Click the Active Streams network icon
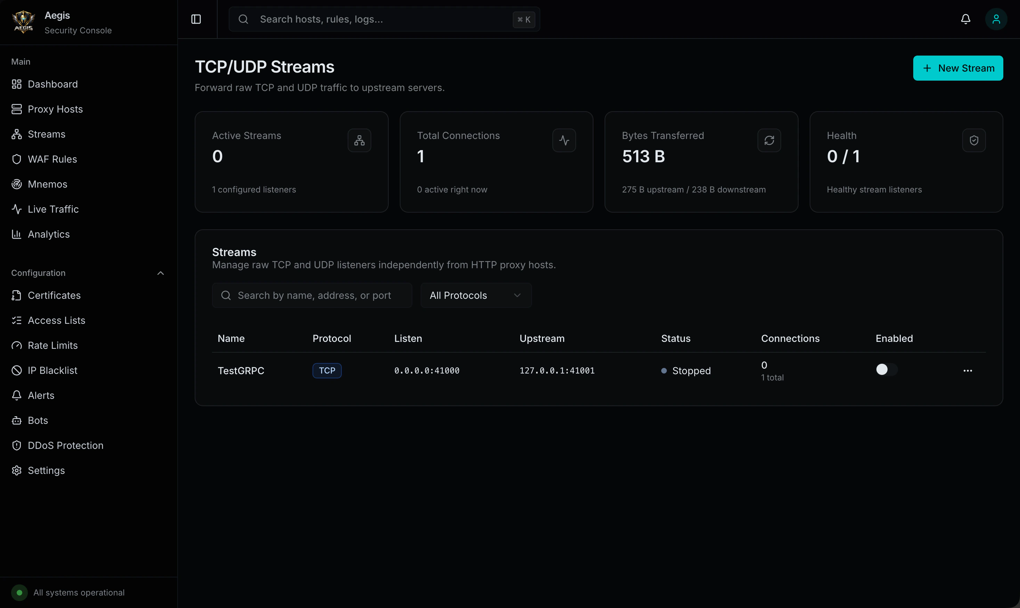The image size is (1020, 608). click(x=359, y=140)
